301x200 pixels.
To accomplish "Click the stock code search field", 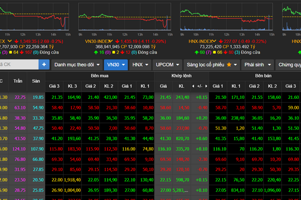I will [19, 64].
